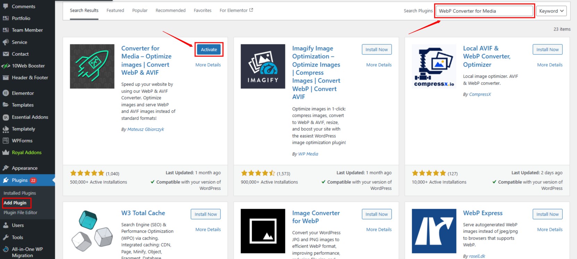This screenshot has height=259, width=577.
Task: Open the WebP Express title link
Action: [x=483, y=213]
